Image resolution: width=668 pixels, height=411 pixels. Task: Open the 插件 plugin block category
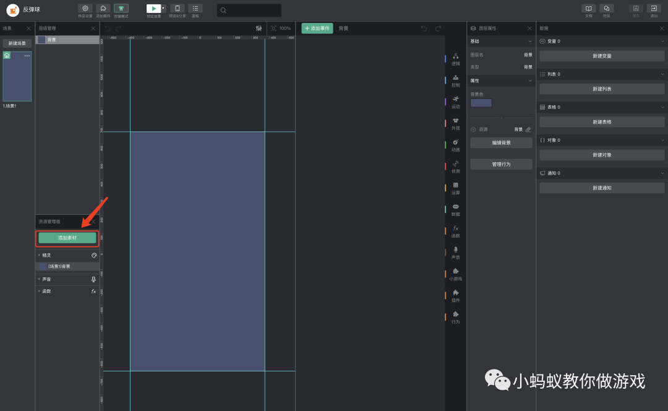pyautogui.click(x=455, y=296)
